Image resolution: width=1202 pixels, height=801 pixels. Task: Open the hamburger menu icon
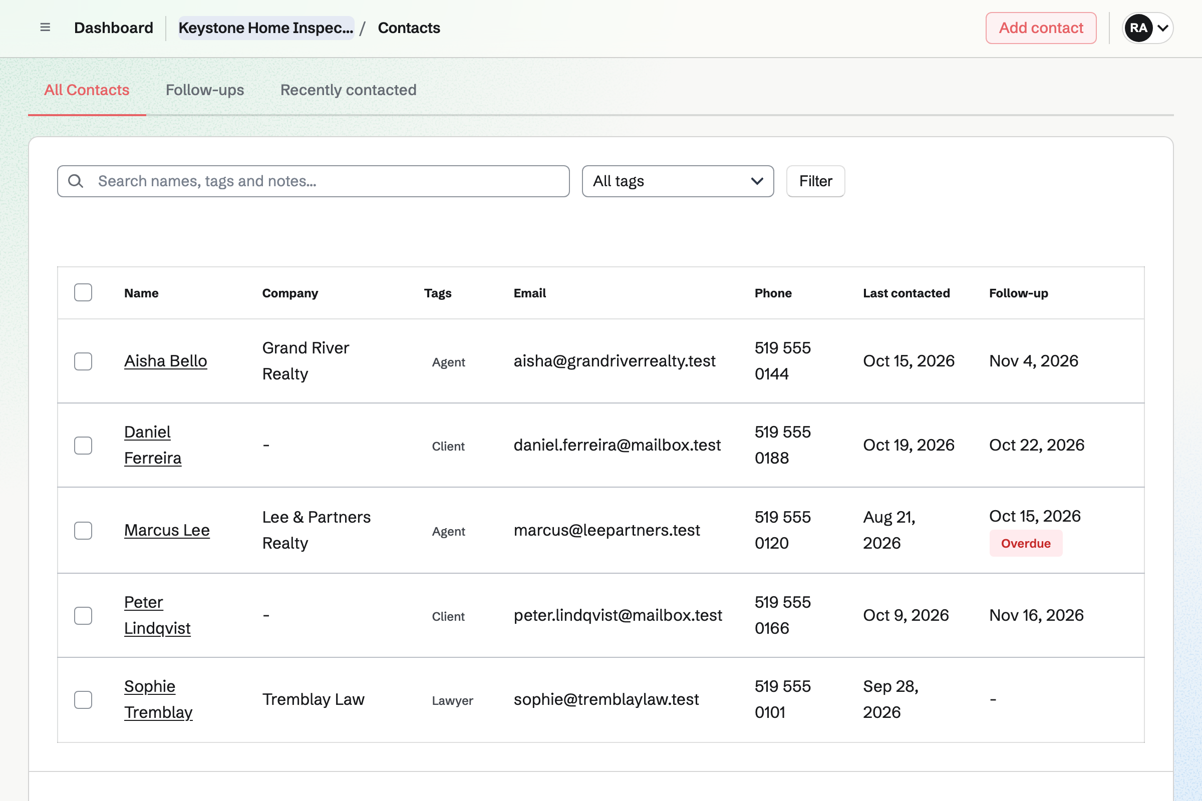pos(45,28)
